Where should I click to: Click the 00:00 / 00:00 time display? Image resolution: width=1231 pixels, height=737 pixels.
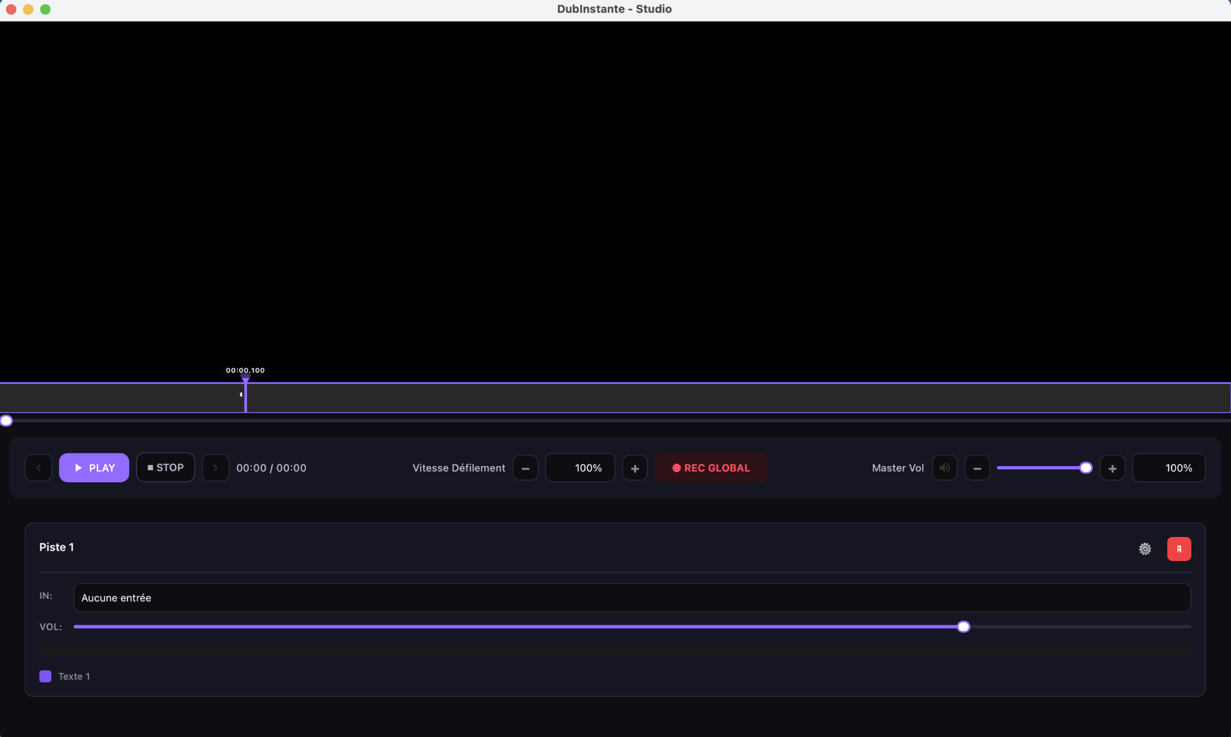[x=271, y=468]
